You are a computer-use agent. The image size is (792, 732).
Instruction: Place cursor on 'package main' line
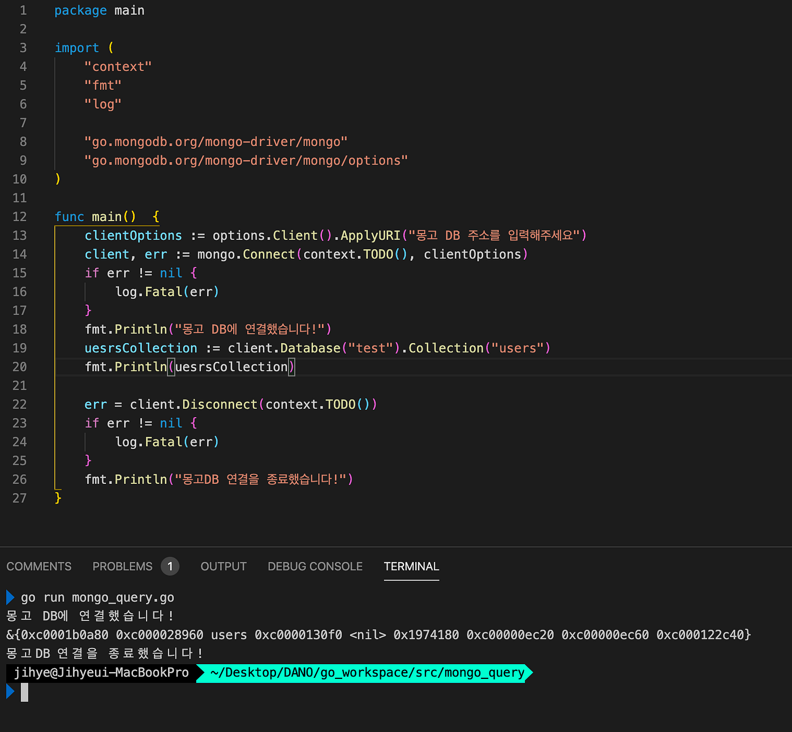tap(100, 10)
